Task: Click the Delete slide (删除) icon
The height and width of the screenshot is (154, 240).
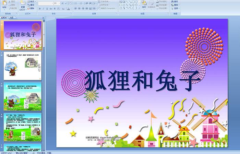Action: (x=31, y=9)
